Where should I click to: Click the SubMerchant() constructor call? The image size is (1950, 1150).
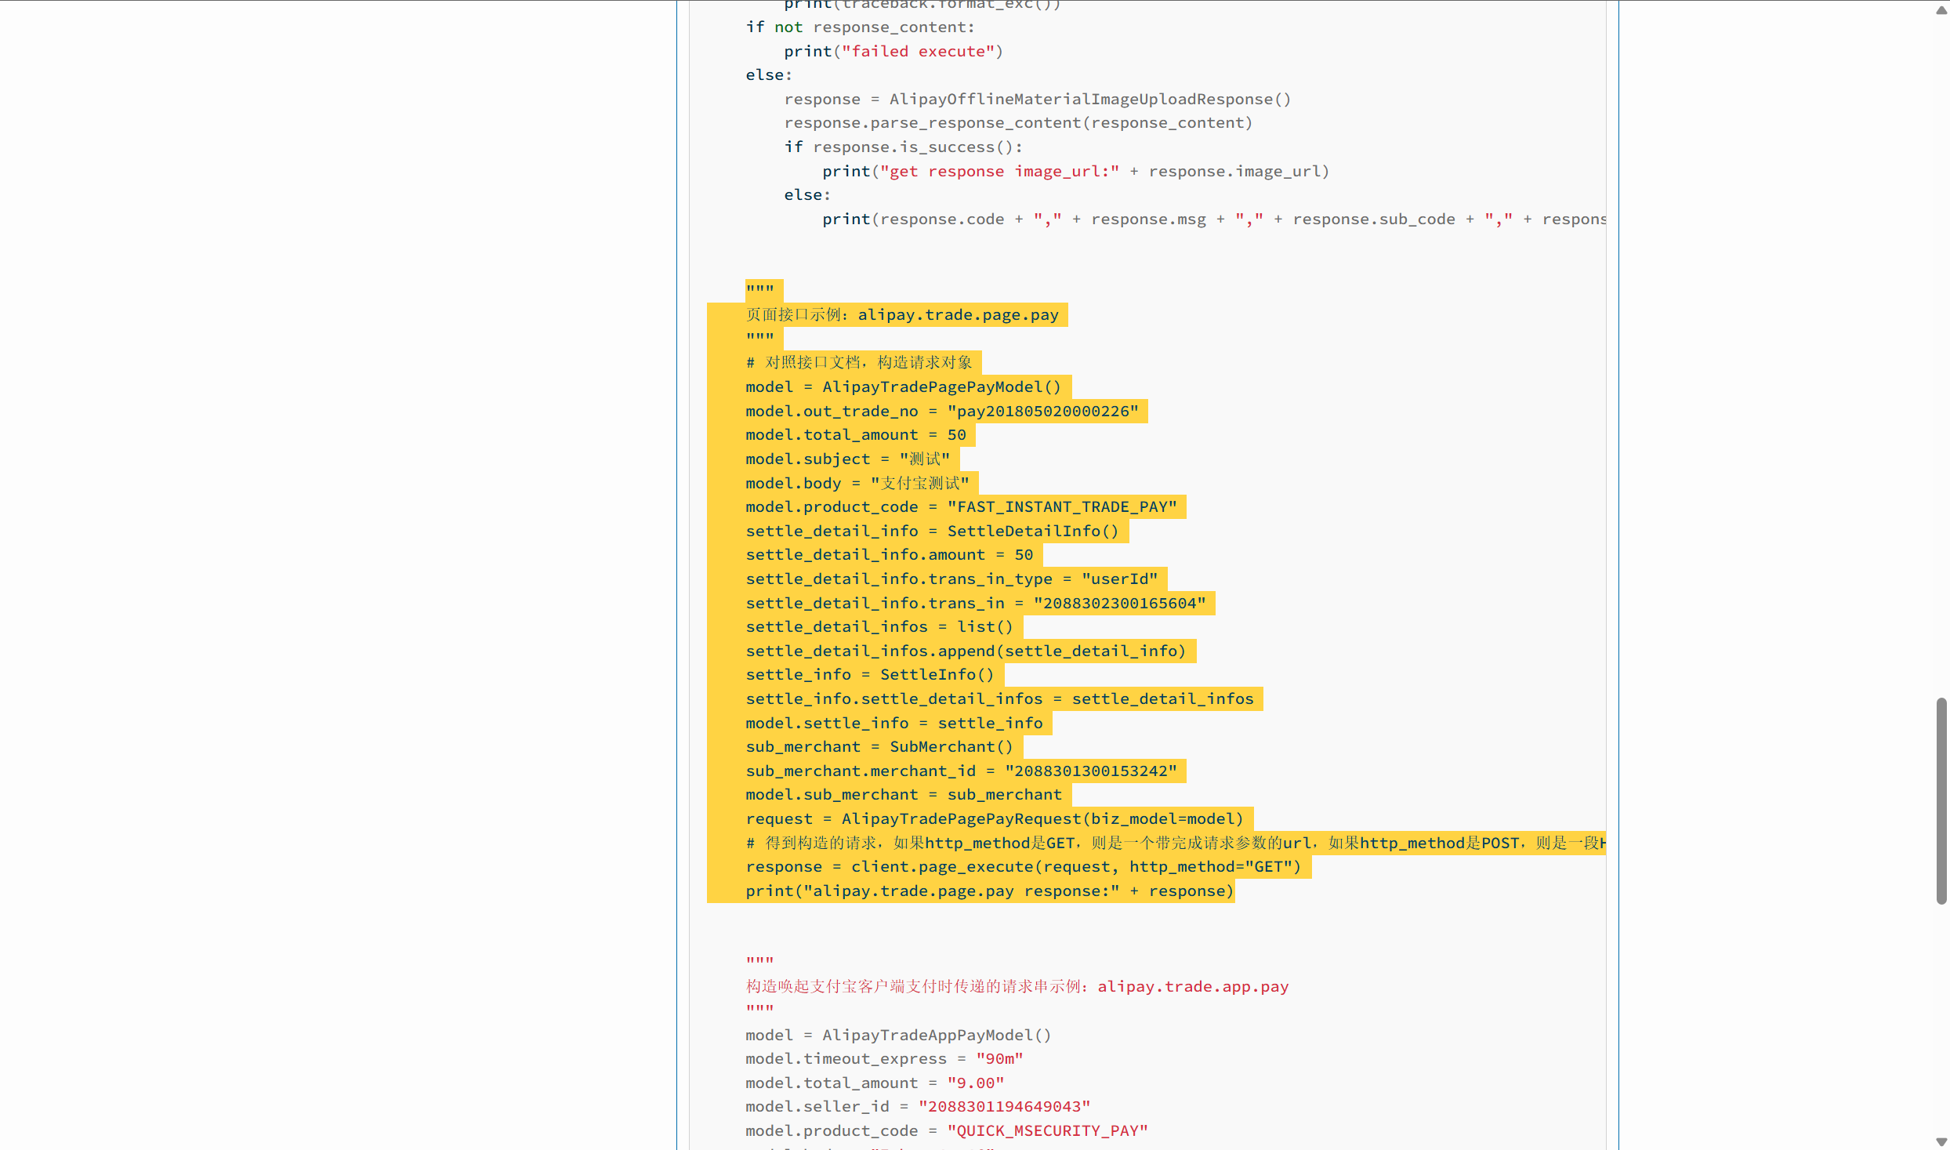pos(951,747)
